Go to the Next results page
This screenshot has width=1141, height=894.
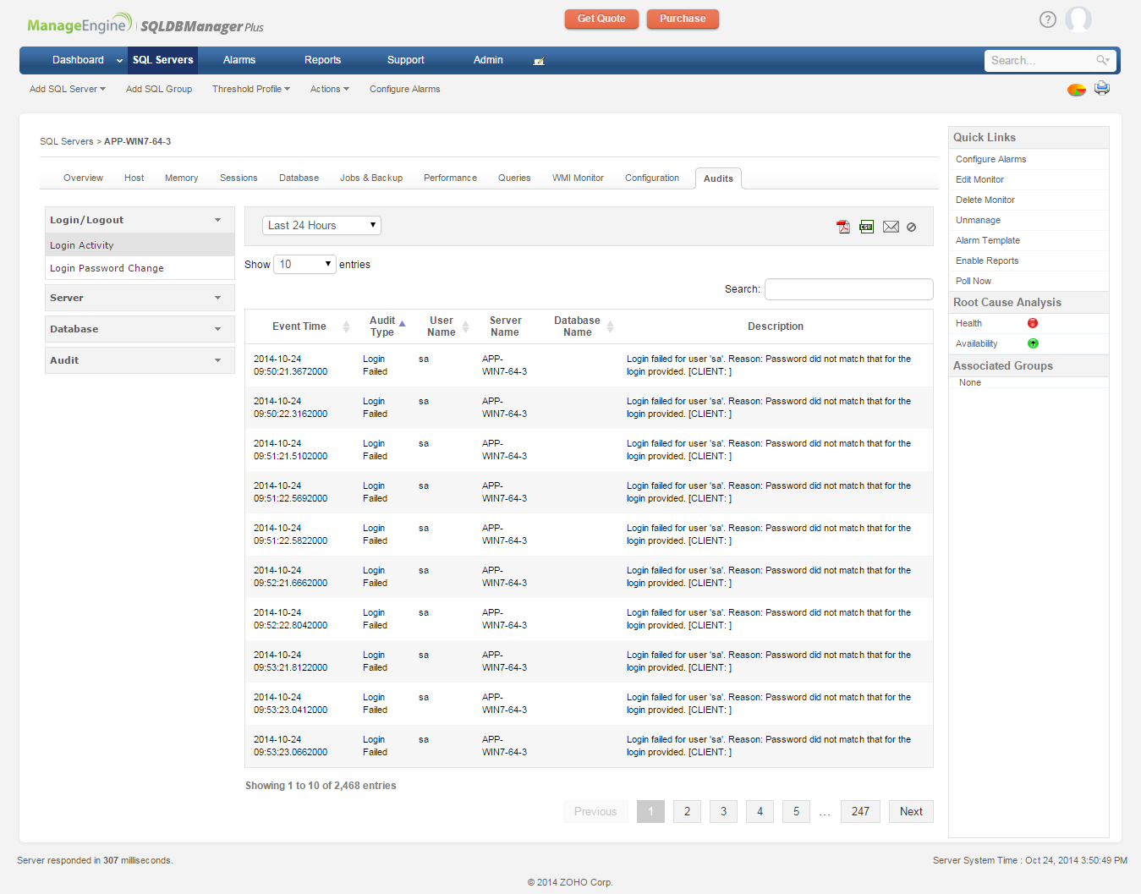pyautogui.click(x=911, y=811)
